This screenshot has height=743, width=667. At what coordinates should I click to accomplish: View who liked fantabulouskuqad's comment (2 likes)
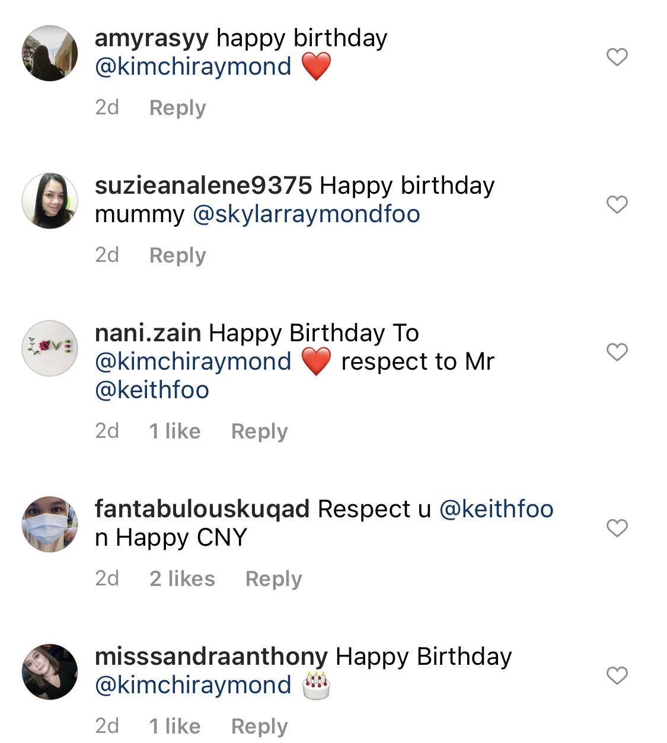point(182,579)
